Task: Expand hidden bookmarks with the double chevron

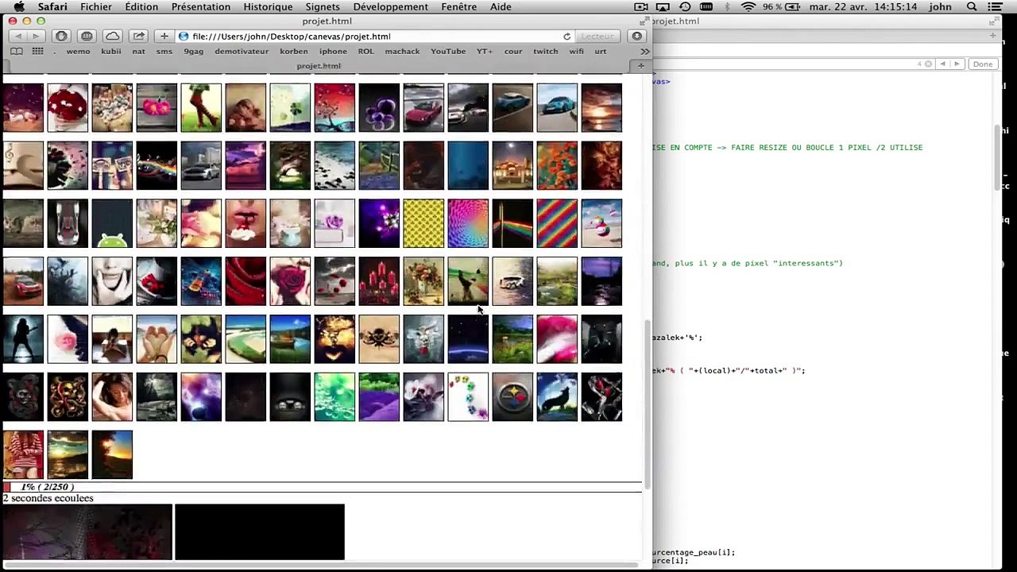Action: click(645, 52)
